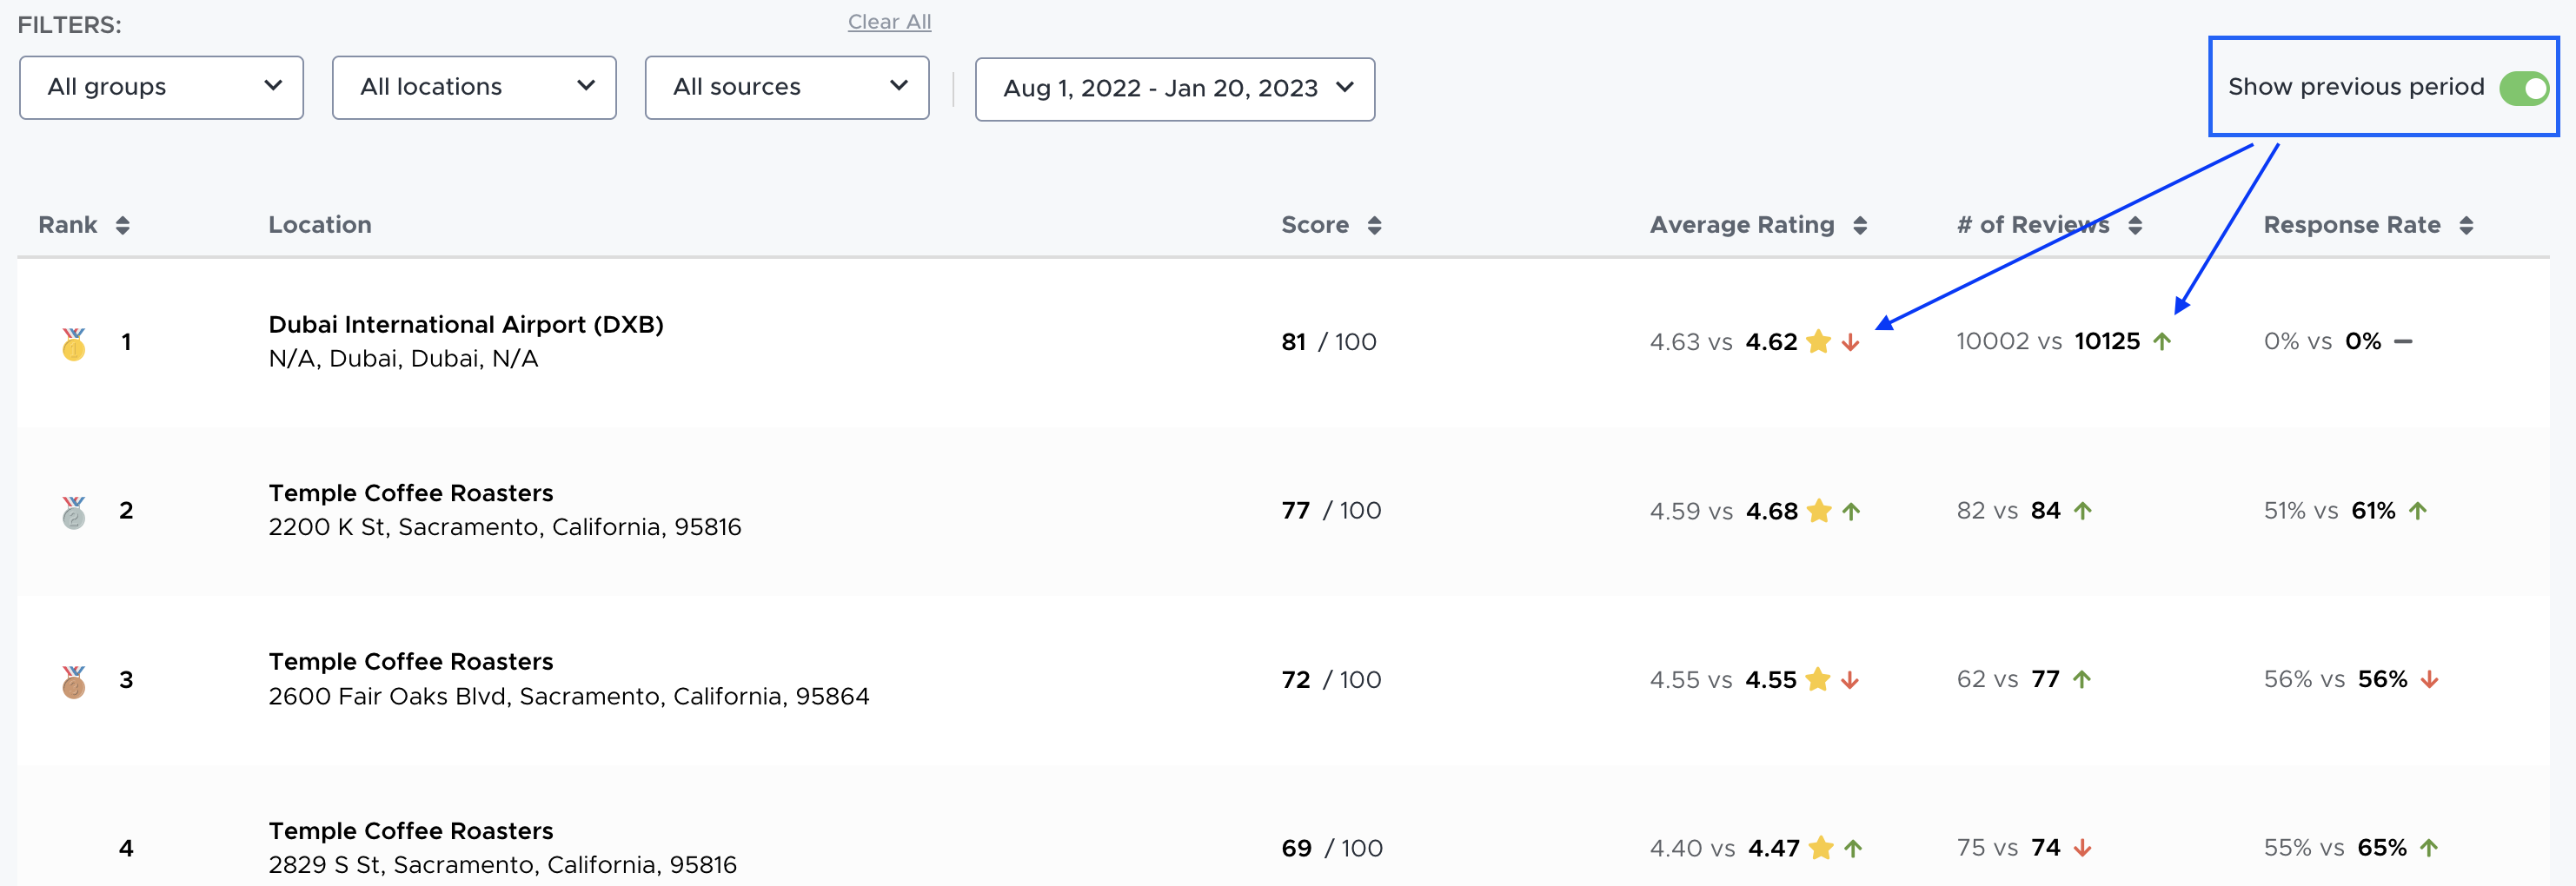Click the star icon next to rating 4.55
Image resolution: width=2576 pixels, height=886 pixels.
pos(1818,680)
